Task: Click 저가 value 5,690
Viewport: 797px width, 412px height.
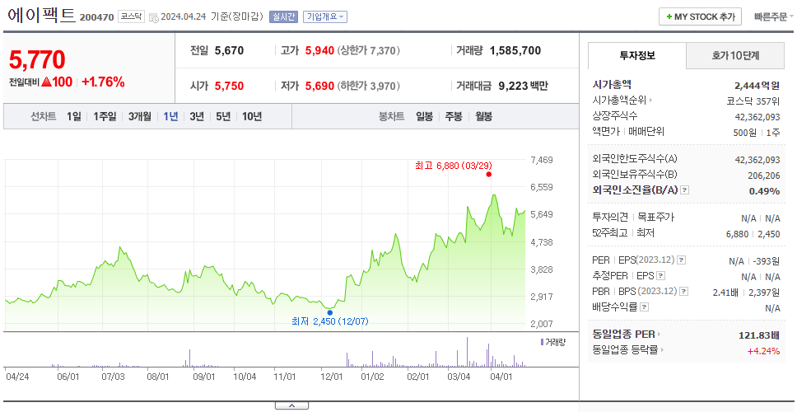Action: click(319, 86)
